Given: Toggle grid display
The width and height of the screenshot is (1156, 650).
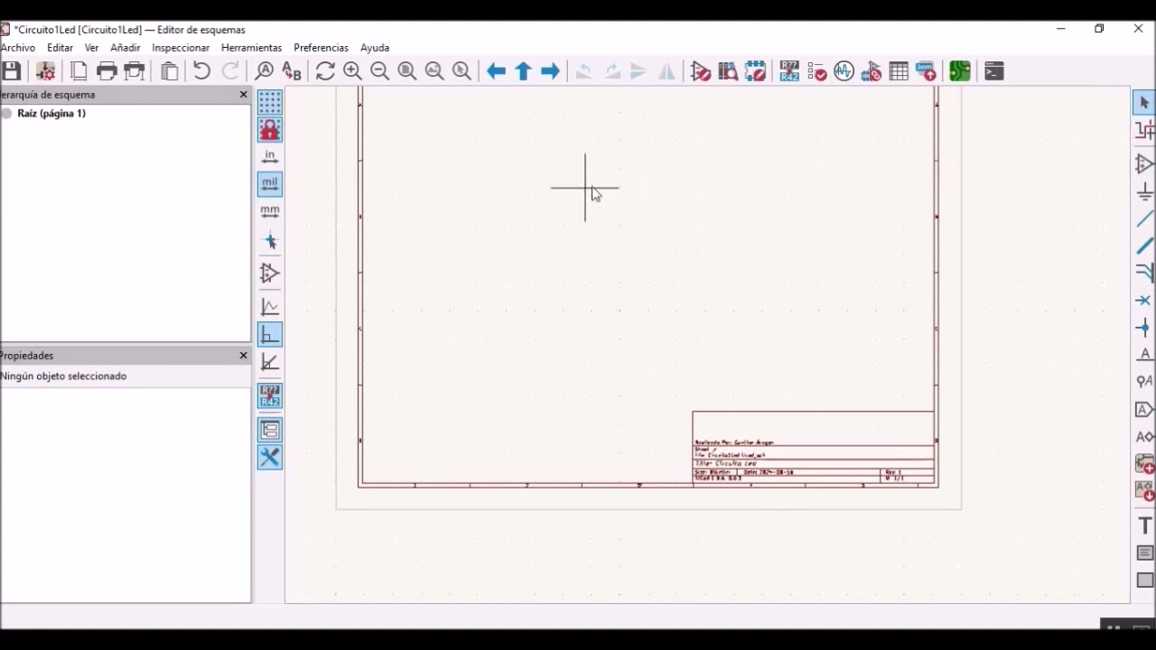Looking at the screenshot, I should [270, 102].
